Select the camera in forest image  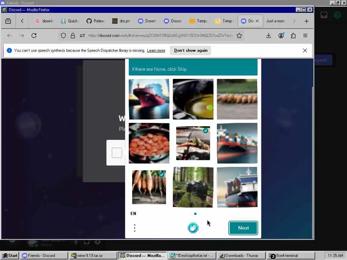click(193, 187)
